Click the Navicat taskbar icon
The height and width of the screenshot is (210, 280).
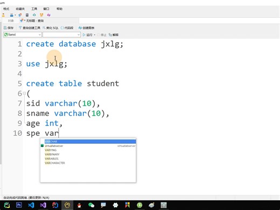tap(67, 205)
